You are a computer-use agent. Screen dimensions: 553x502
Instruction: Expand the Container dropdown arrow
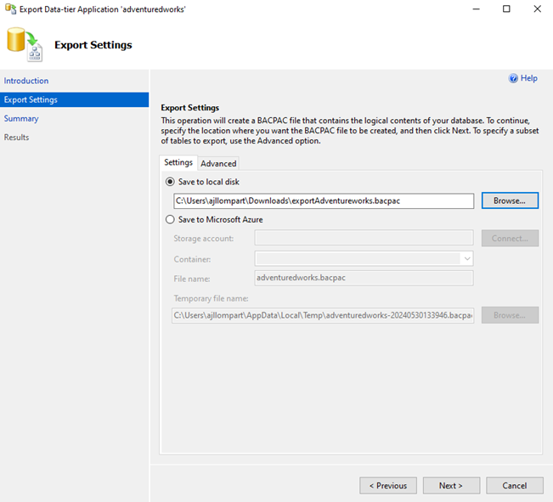467,259
